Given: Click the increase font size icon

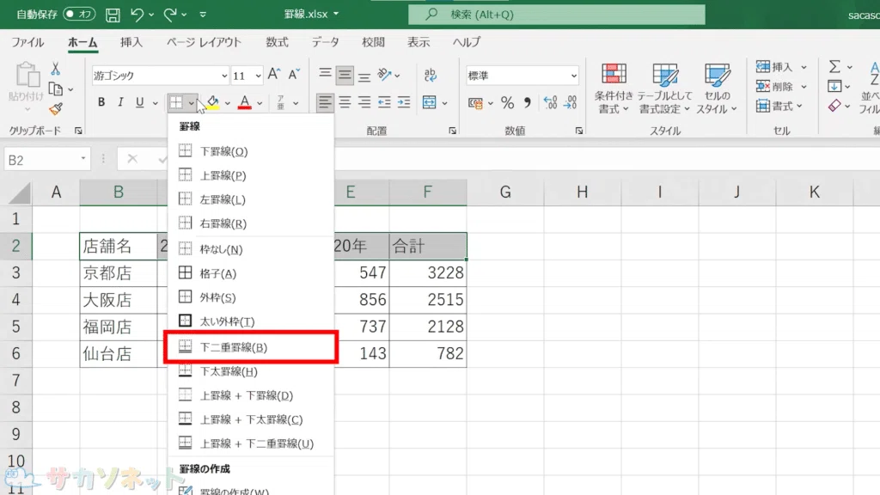Looking at the screenshot, I should point(274,74).
